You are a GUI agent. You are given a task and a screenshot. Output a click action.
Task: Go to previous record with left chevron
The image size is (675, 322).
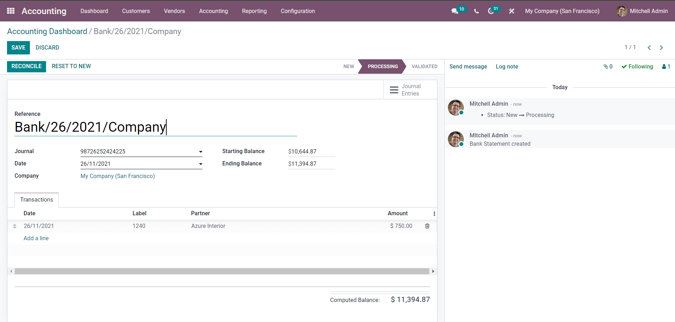[649, 48]
